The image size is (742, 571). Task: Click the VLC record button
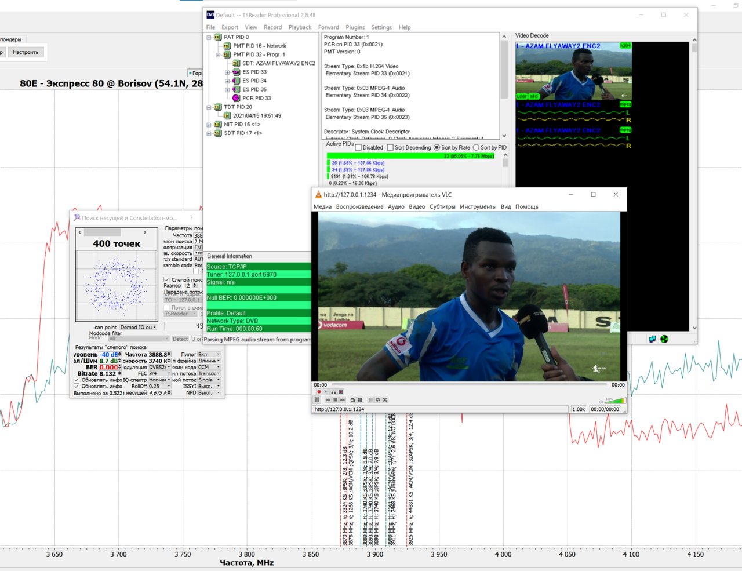[x=319, y=392]
